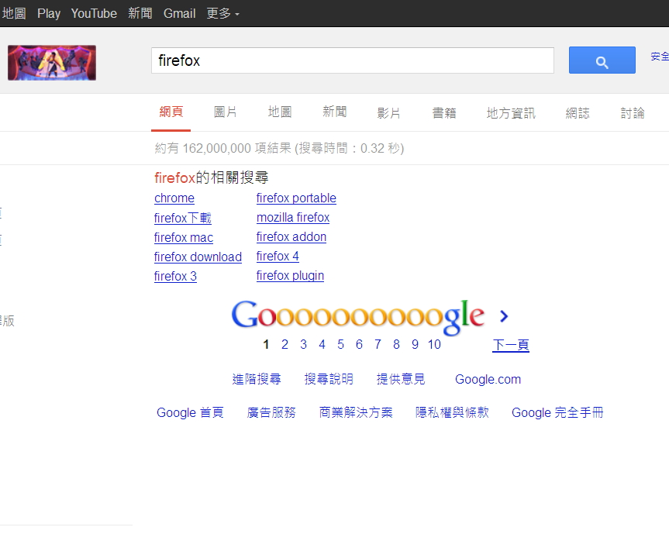This screenshot has width=669, height=534.
Task: Open the Google 完全手冊 footer link
Action: pos(557,412)
